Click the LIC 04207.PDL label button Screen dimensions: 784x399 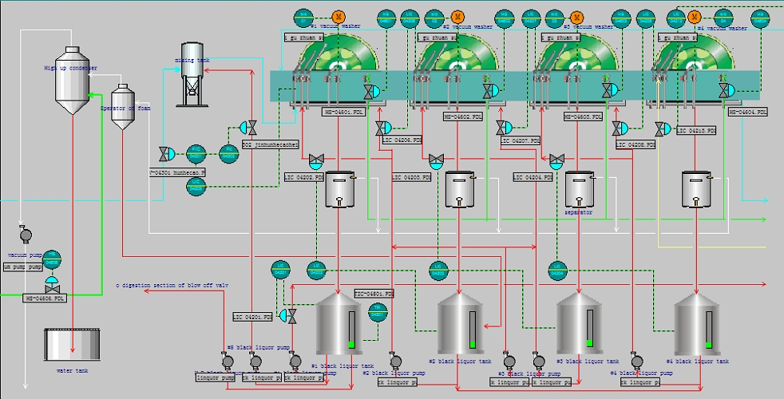coord(521,140)
